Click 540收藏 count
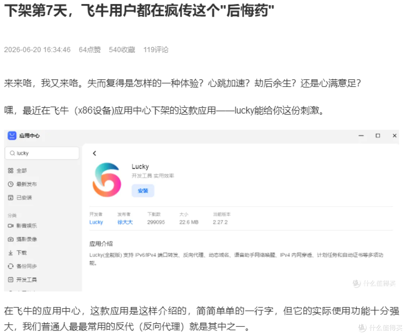406x336 pixels. (122, 50)
